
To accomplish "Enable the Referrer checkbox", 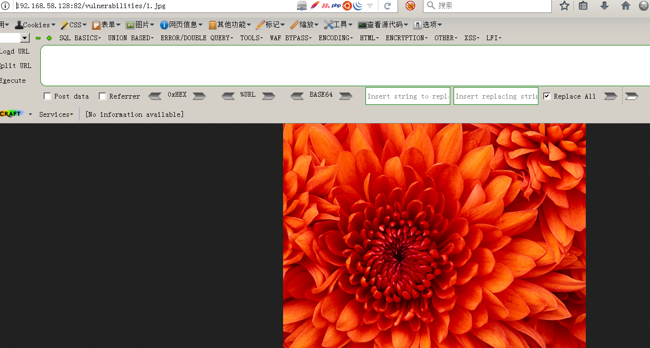I will (103, 96).
